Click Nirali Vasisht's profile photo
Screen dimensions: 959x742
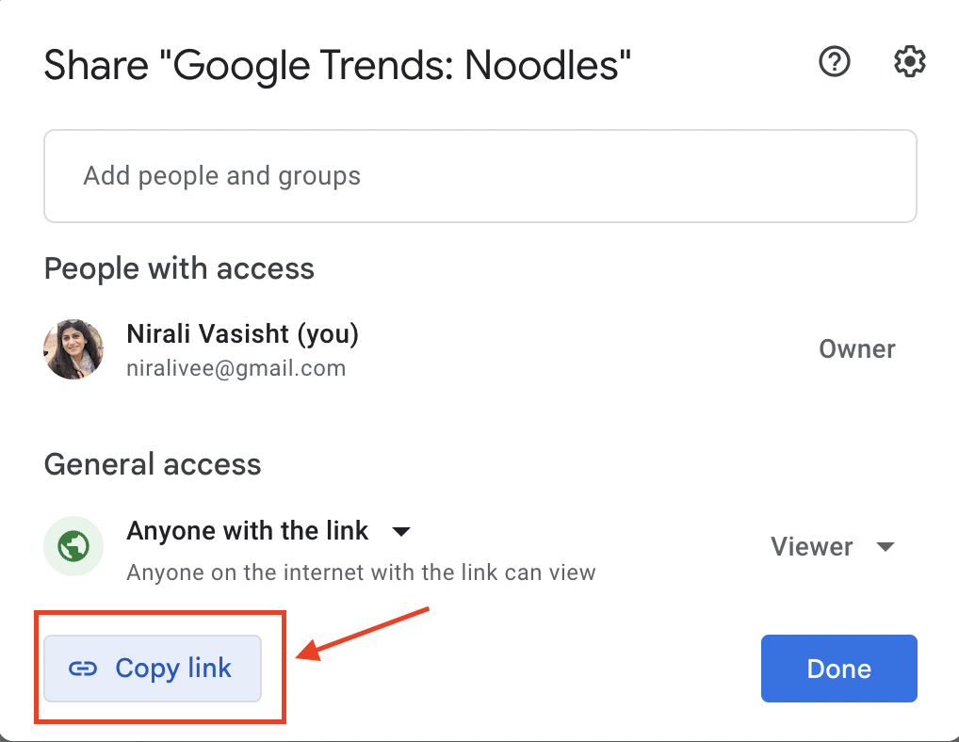(73, 349)
